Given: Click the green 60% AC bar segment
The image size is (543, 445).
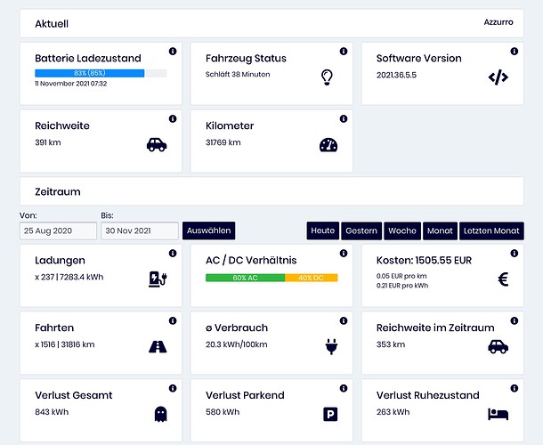Looking at the screenshot, I should [245, 278].
